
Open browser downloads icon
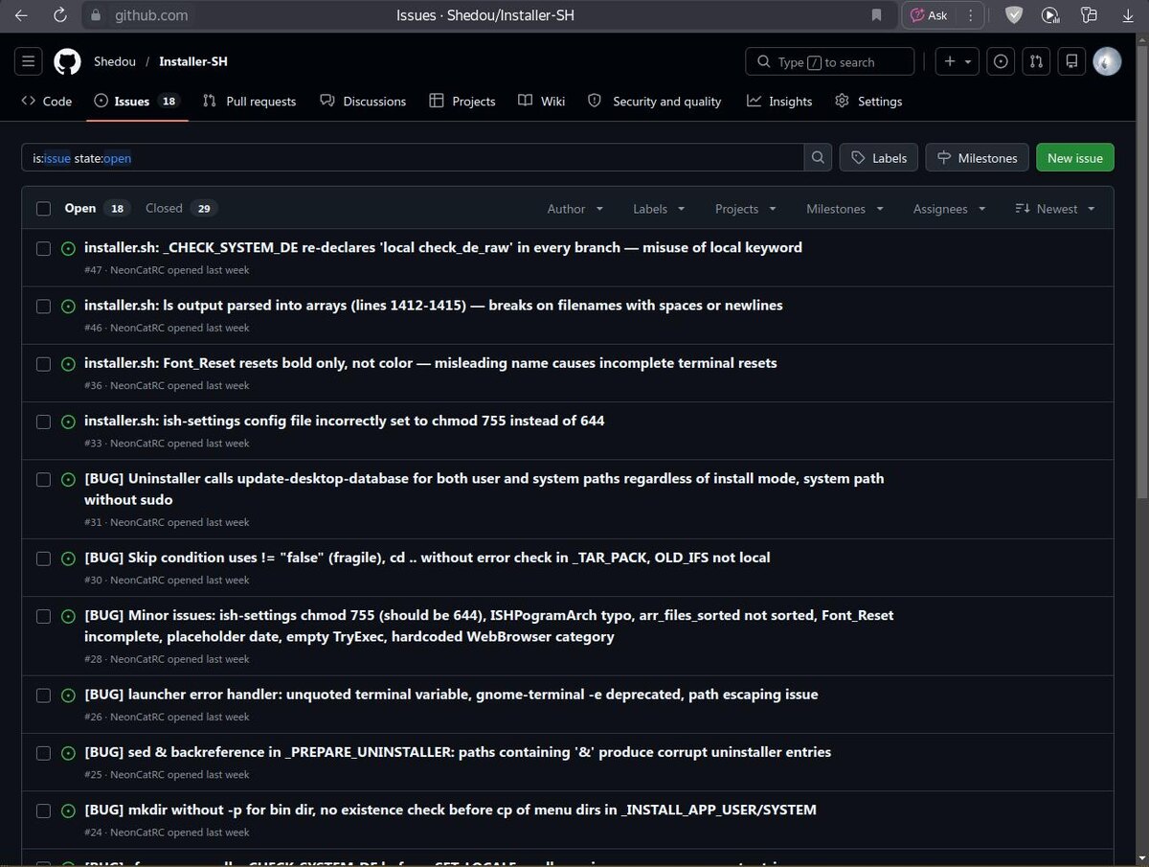click(1127, 15)
